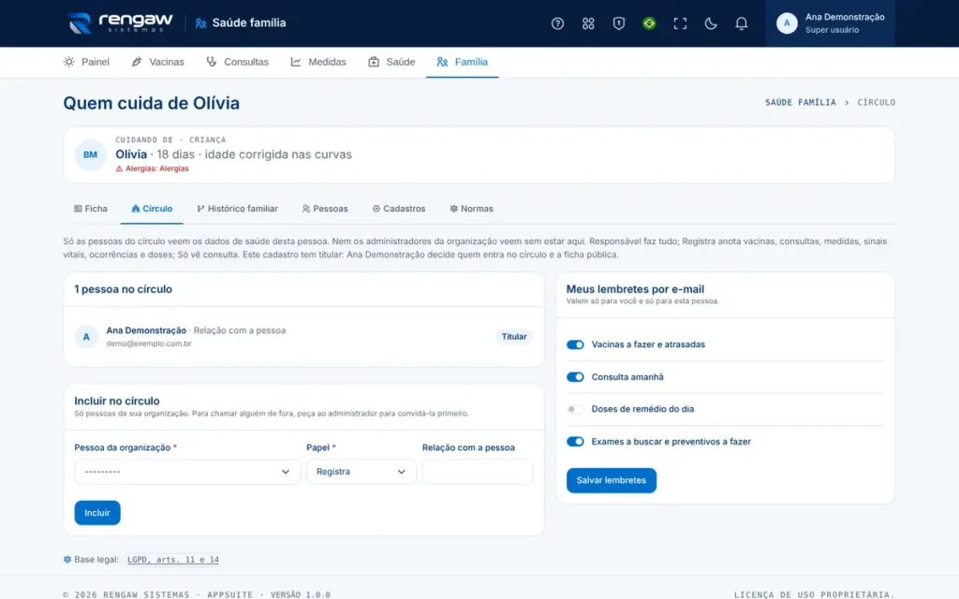Toggle Exames a buscar e preventivos reminder

(x=575, y=442)
